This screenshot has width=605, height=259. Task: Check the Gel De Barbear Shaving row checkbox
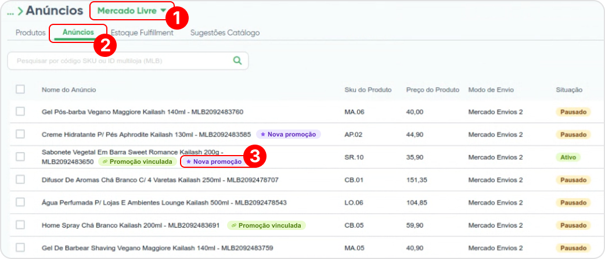pyautogui.click(x=20, y=247)
